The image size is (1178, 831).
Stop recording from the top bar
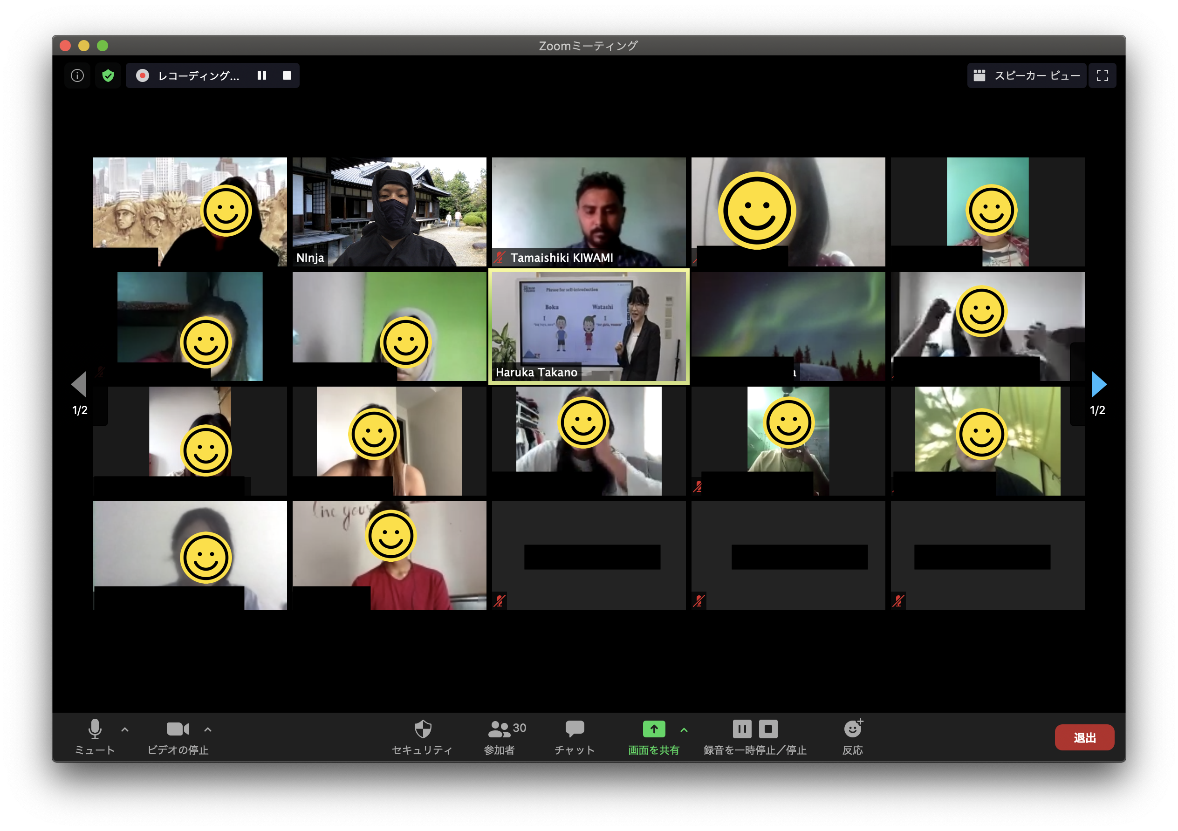[x=287, y=75]
